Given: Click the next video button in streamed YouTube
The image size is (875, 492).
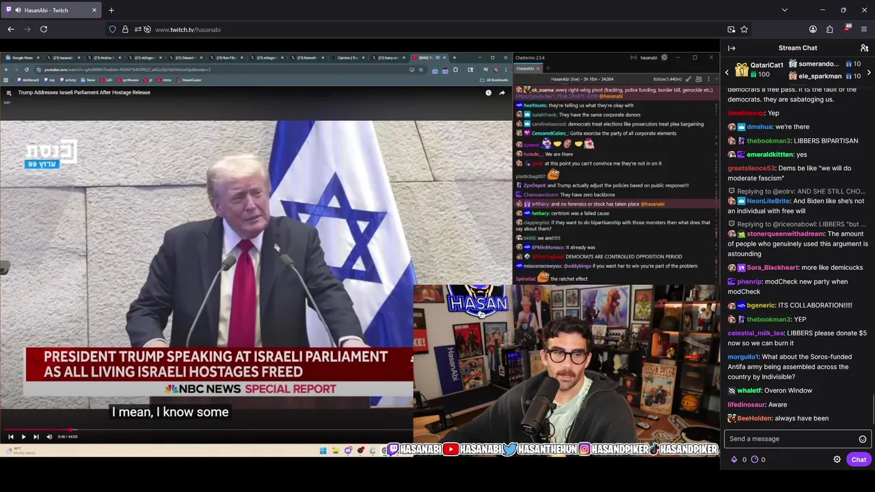Looking at the screenshot, I should [36, 437].
